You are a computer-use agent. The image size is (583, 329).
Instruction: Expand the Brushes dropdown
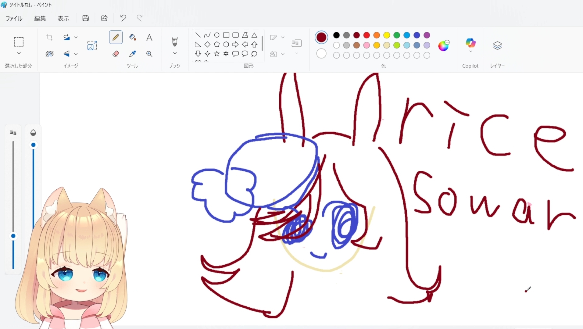pyautogui.click(x=175, y=53)
